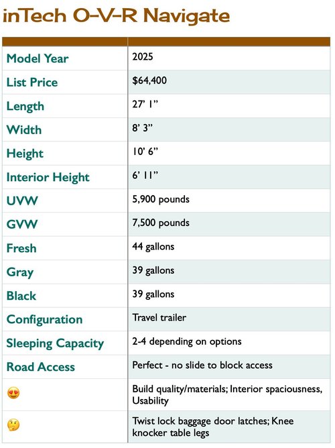Click the Sleeping Capacity label
Image resolution: width=335 pixels, height=448 pixels.
tap(55, 343)
